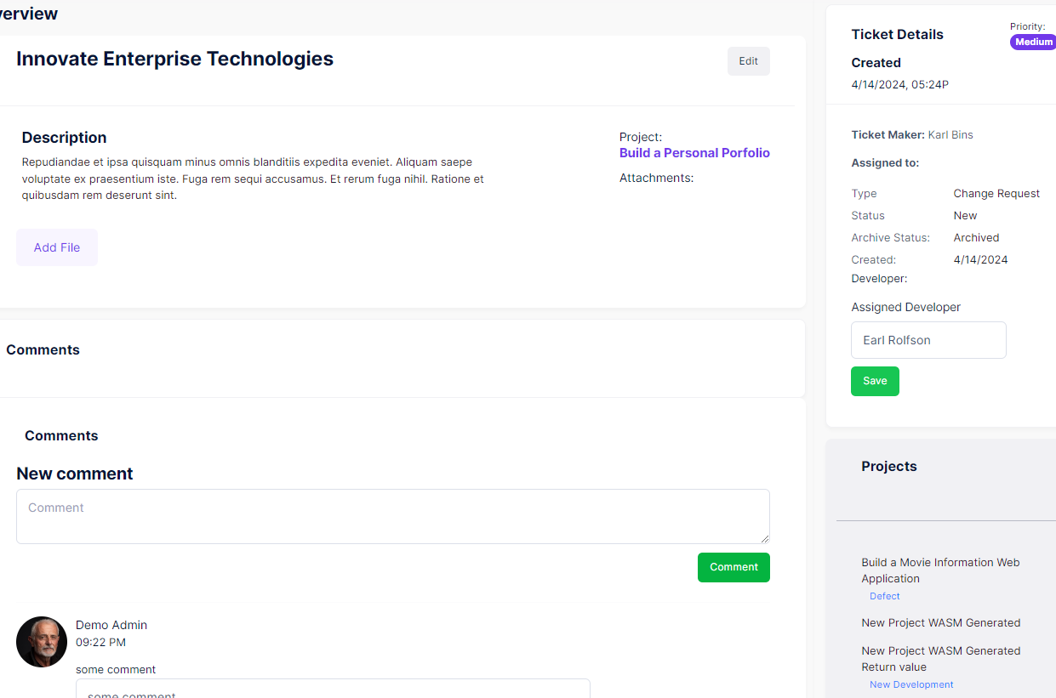The width and height of the screenshot is (1056, 698).
Task: Click the Medium priority badge
Action: coord(1033,42)
